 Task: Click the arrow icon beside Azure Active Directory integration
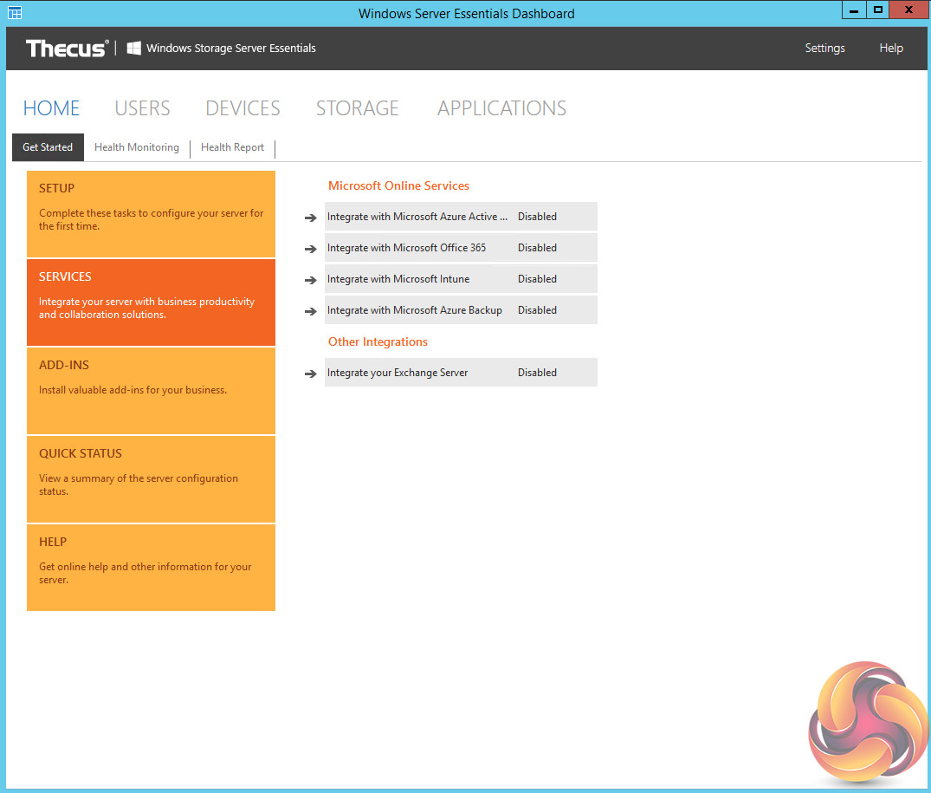pos(311,218)
